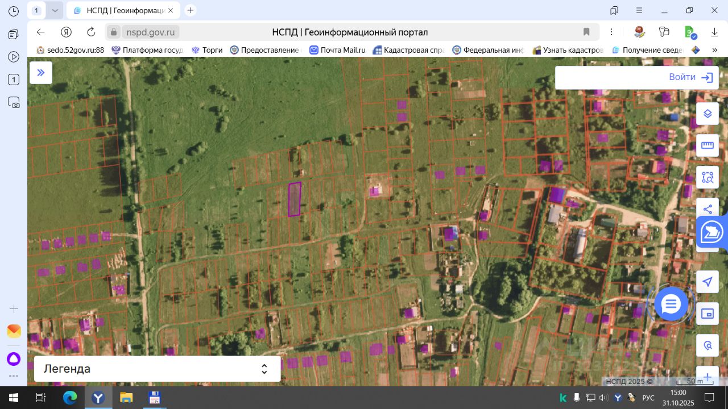Log in via the Войти button
Screen dimensions: 728x409
(691, 78)
